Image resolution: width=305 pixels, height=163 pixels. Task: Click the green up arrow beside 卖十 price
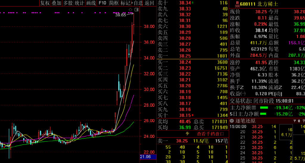click(192, 3)
